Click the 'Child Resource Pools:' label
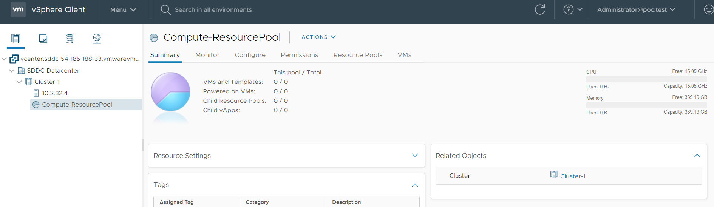The width and height of the screenshot is (714, 207). (235, 101)
